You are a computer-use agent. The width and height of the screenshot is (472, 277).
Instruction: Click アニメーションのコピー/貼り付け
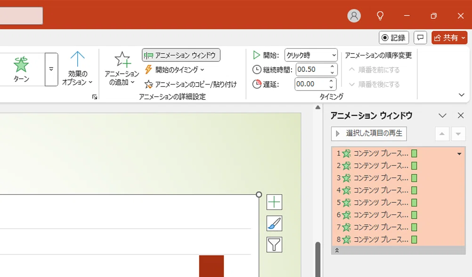coord(191,85)
